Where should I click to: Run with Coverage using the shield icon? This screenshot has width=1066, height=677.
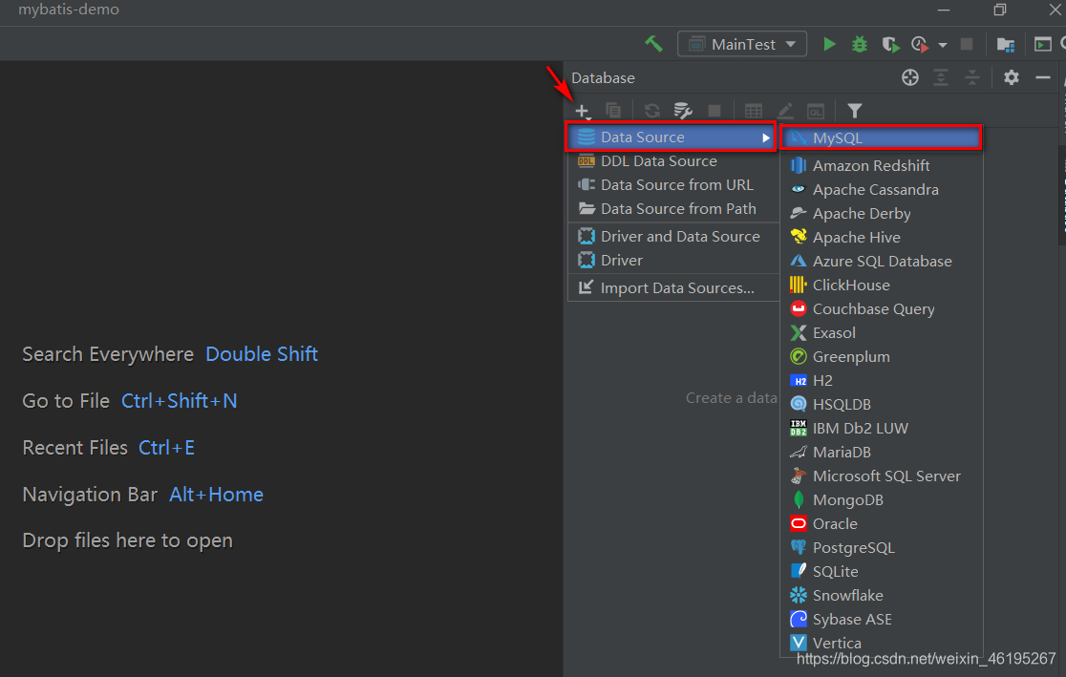(x=890, y=43)
